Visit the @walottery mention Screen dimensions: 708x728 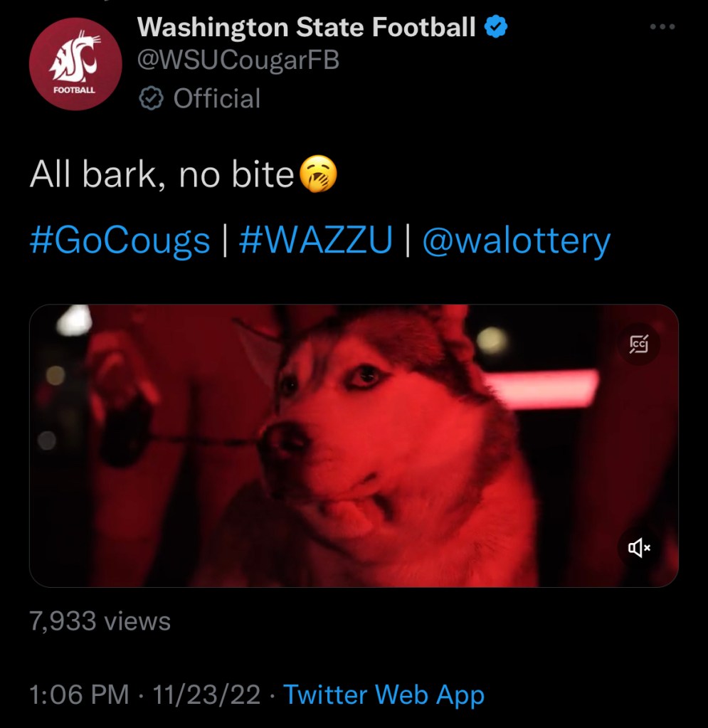(516, 241)
